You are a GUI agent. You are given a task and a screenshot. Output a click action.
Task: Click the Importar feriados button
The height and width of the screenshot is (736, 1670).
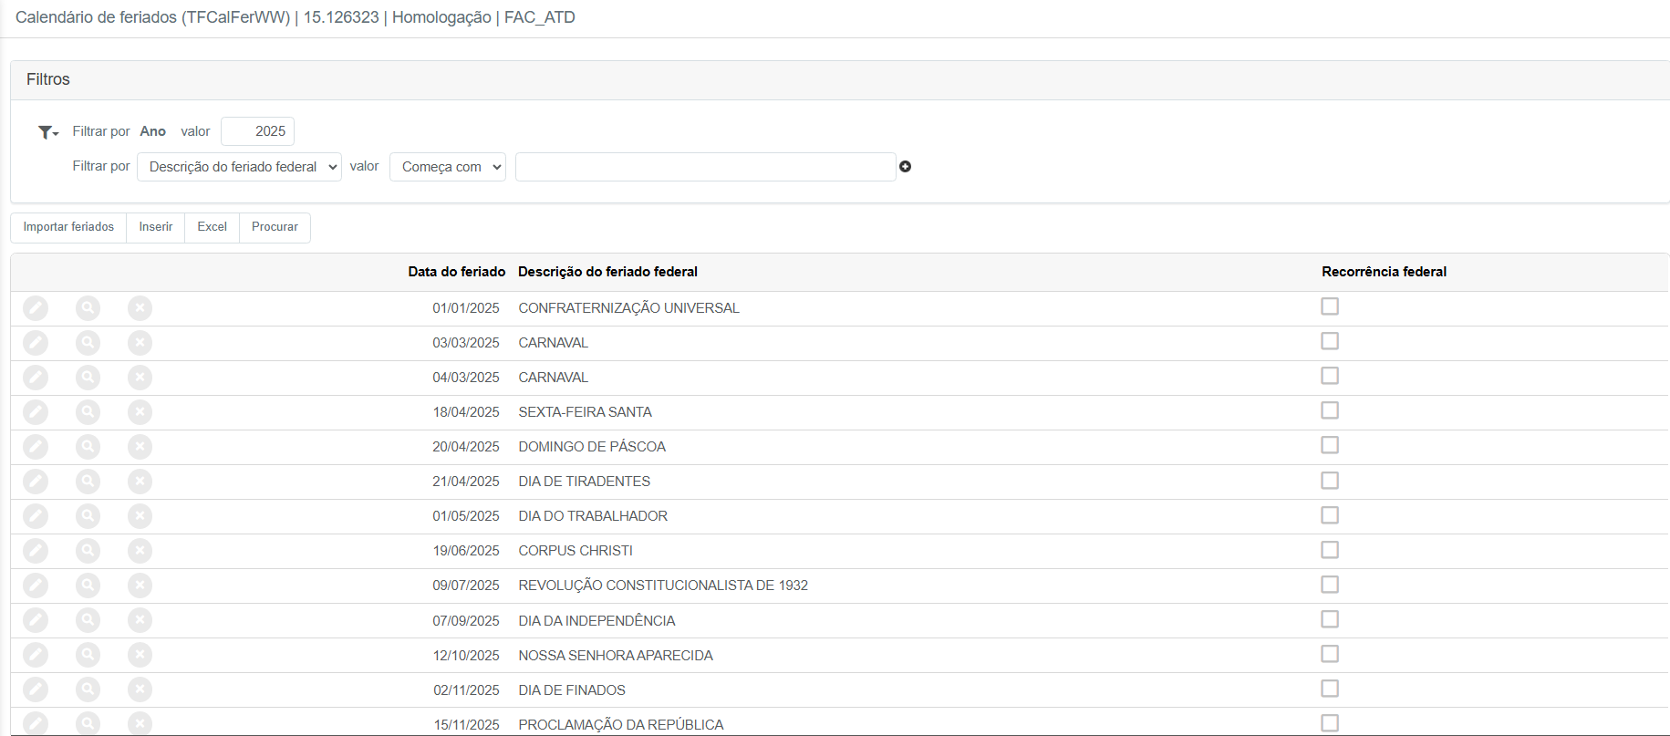click(x=68, y=227)
